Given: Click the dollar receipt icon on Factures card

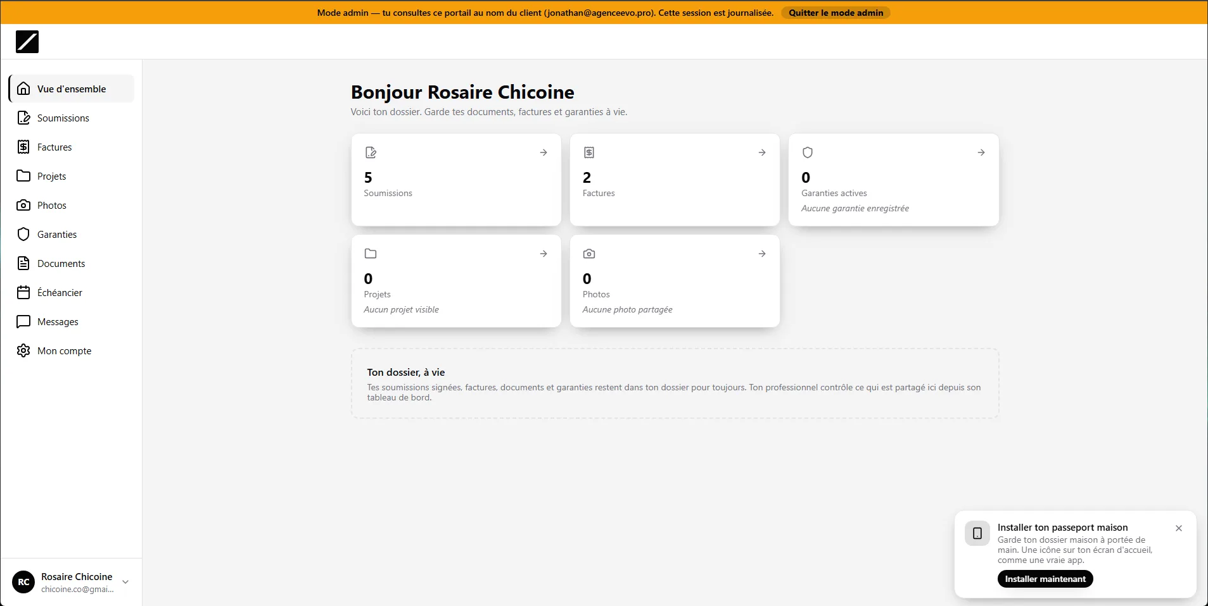Looking at the screenshot, I should [589, 152].
